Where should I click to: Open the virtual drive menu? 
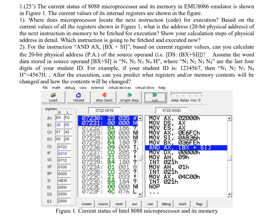[145, 87]
